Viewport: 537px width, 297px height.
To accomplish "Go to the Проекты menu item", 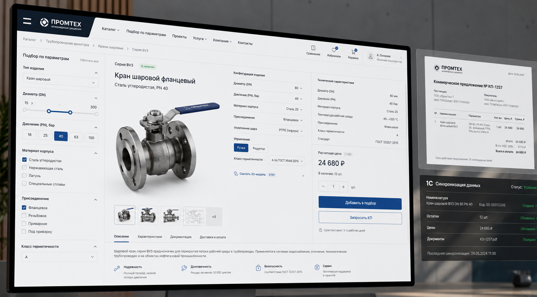I will point(180,36).
